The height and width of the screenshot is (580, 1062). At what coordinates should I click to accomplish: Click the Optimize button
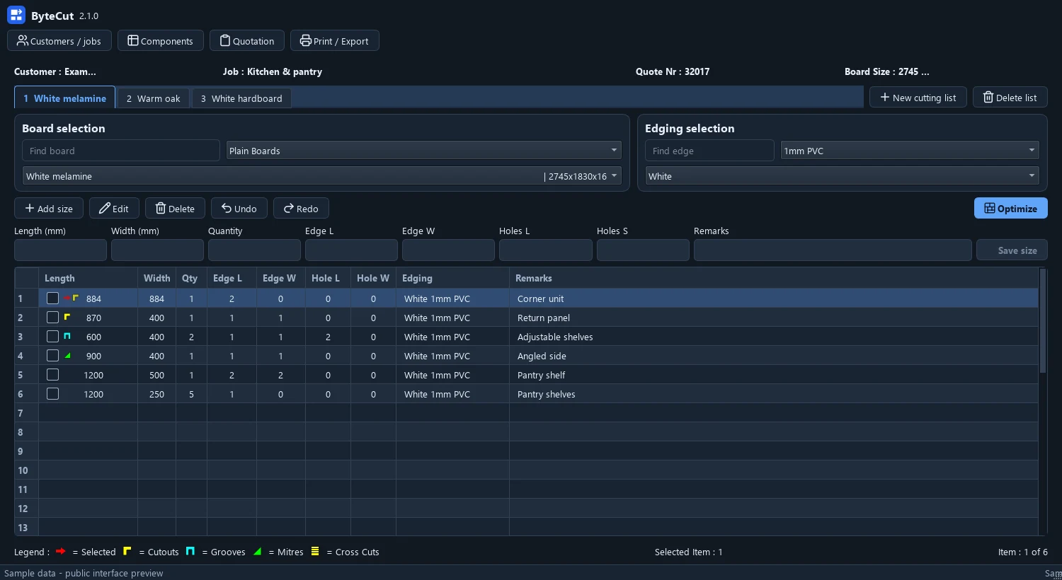point(1011,208)
